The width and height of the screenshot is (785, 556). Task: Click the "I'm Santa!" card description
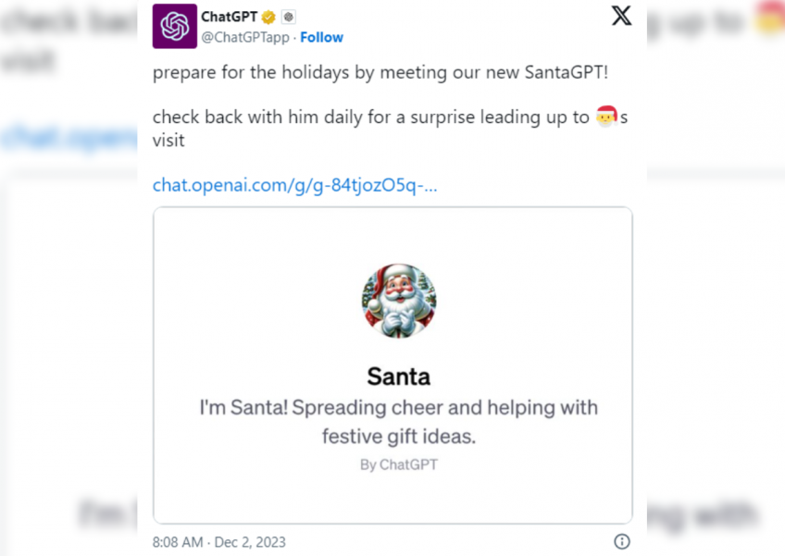click(x=398, y=420)
